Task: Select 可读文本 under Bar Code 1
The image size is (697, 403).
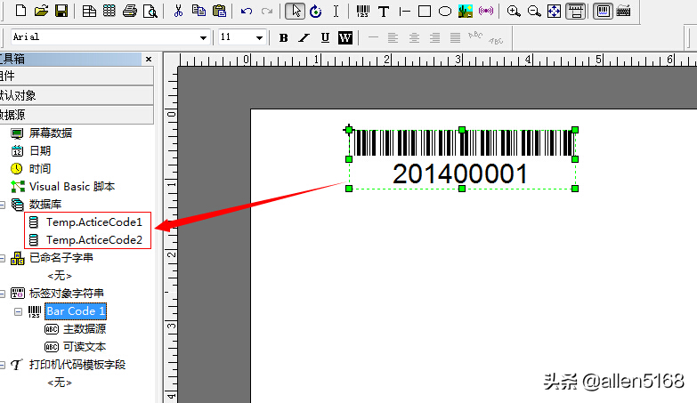Action: point(85,347)
